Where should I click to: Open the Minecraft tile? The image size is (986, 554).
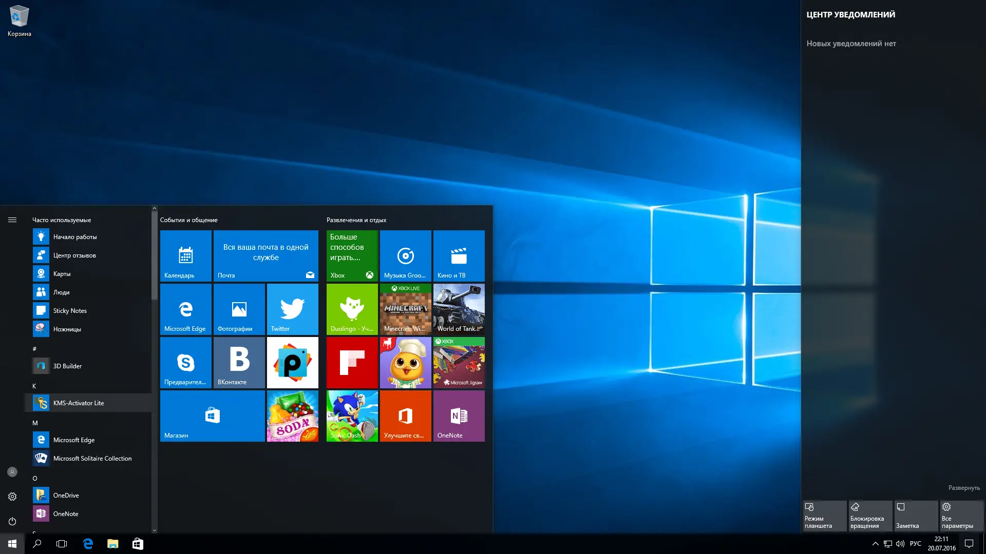(405, 309)
